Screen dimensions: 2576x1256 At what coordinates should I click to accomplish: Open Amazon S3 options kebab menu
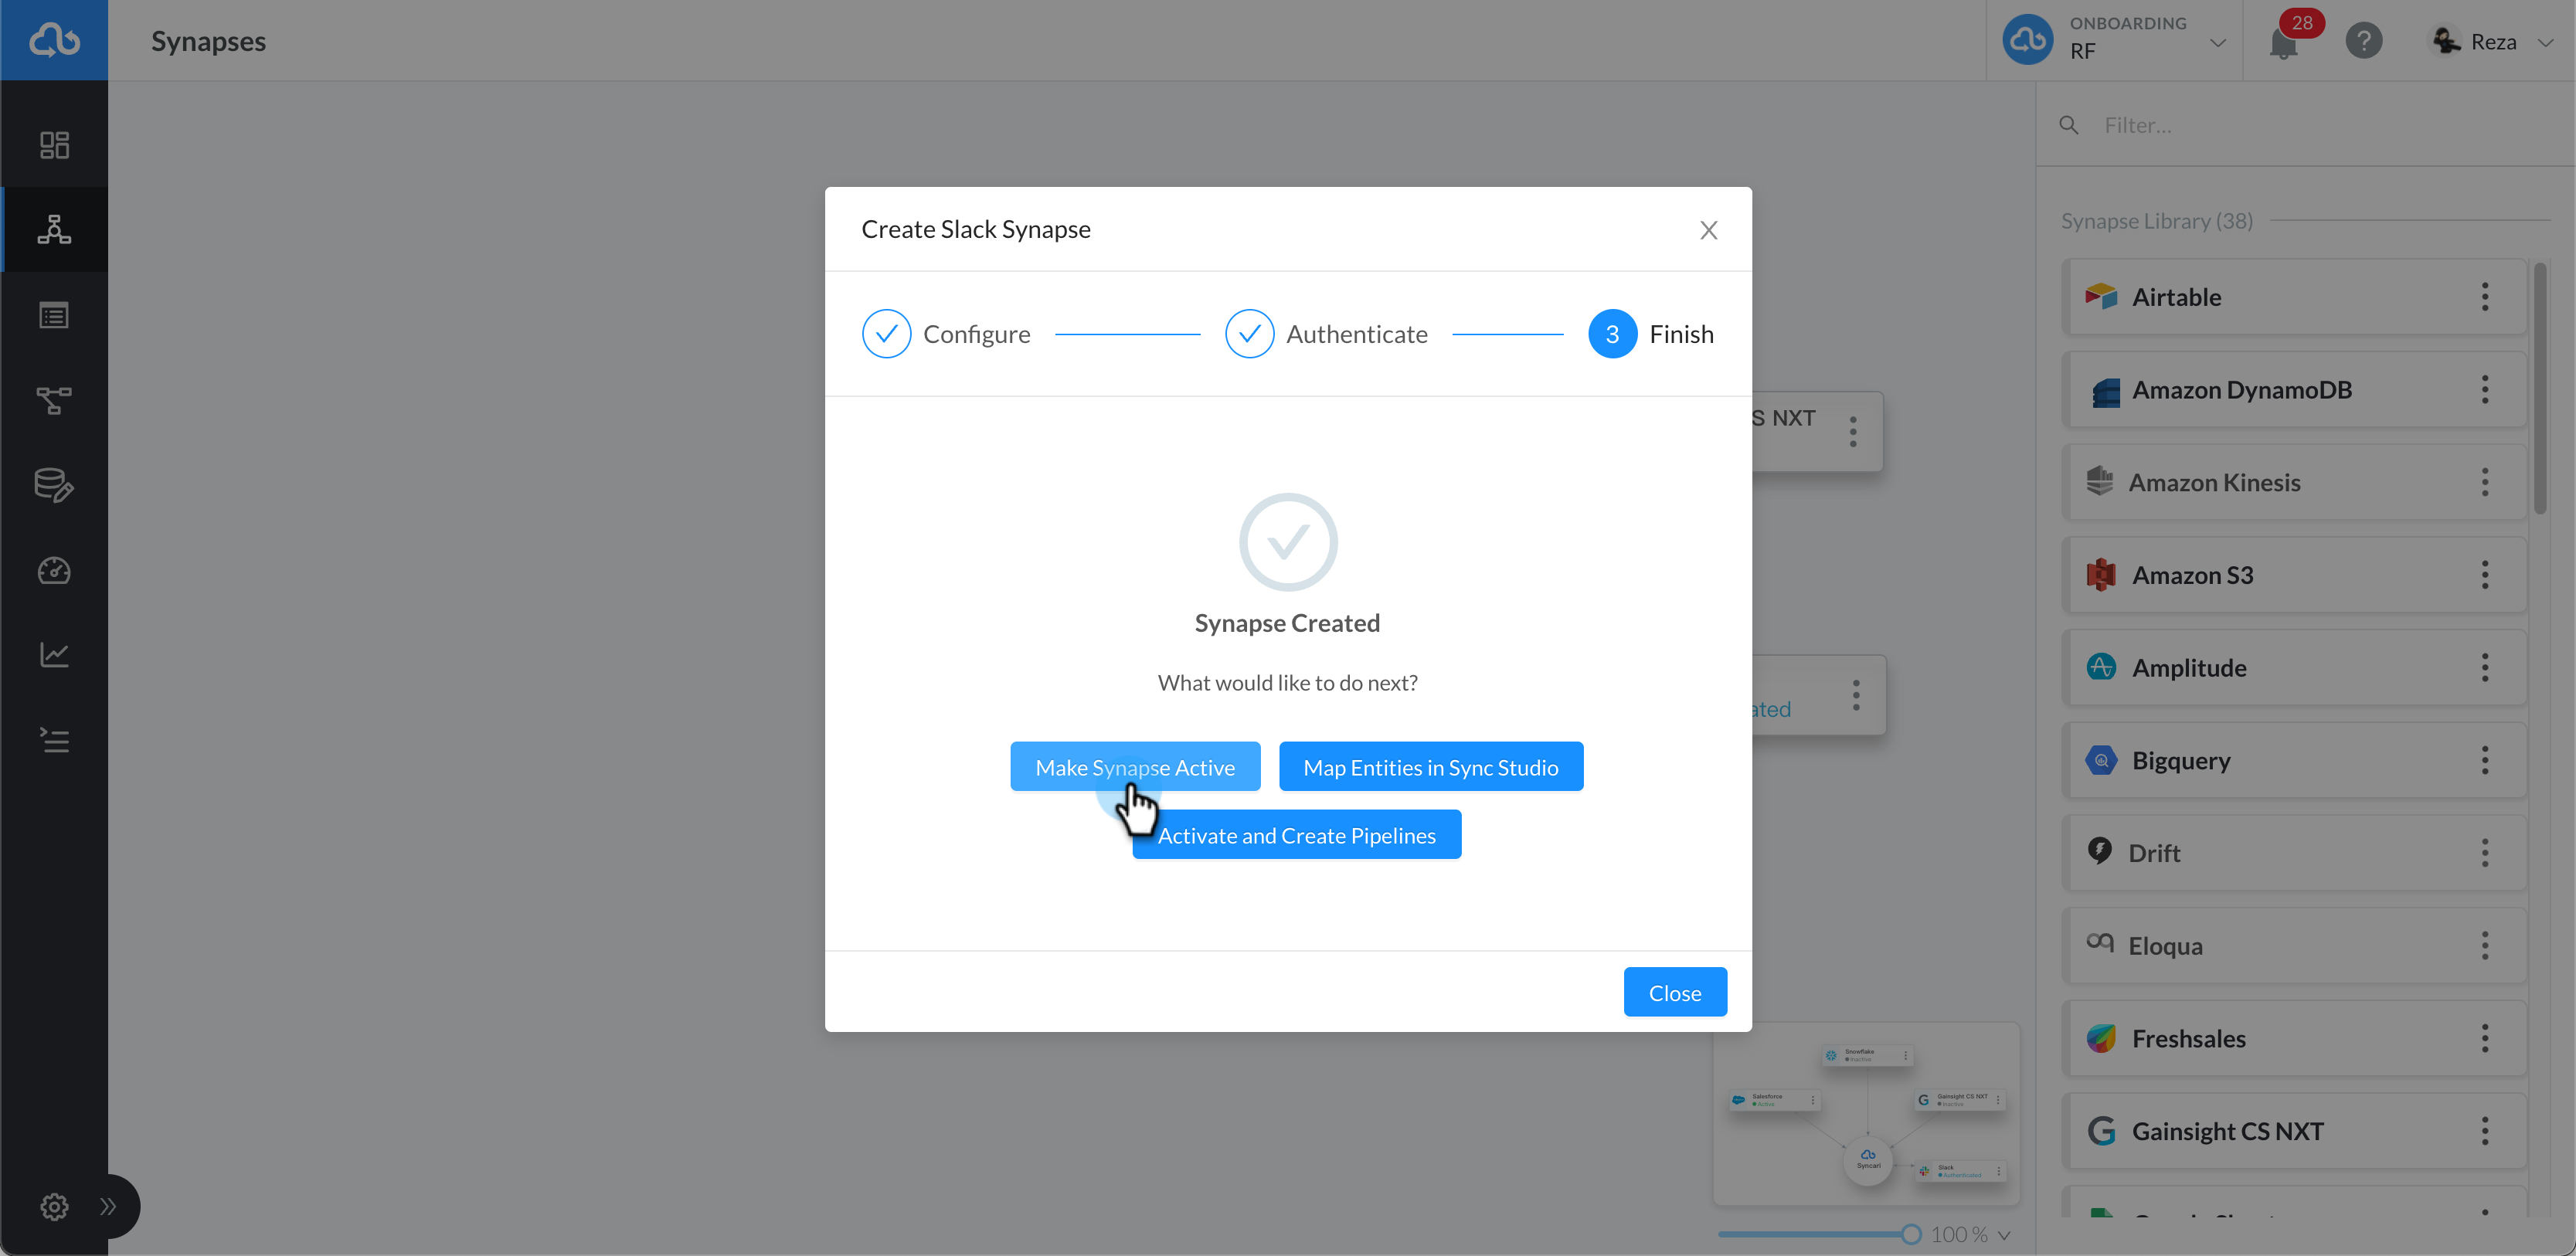[2485, 574]
